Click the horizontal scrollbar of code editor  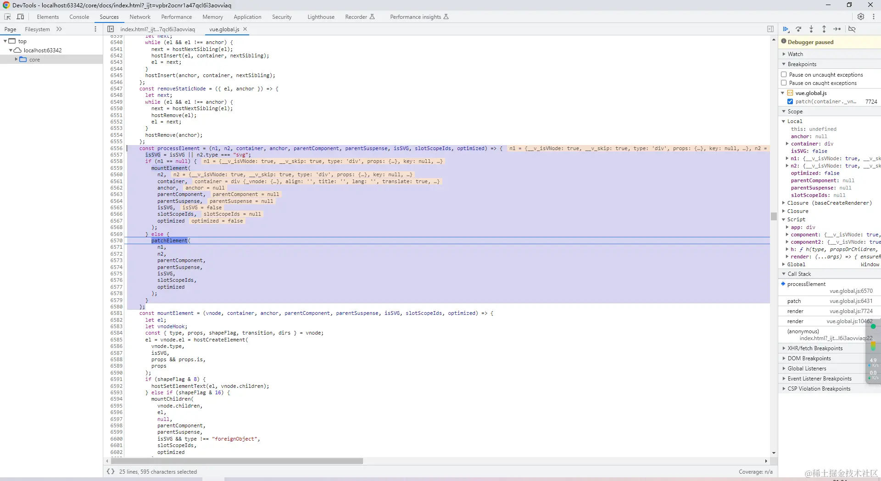pyautogui.click(x=236, y=461)
